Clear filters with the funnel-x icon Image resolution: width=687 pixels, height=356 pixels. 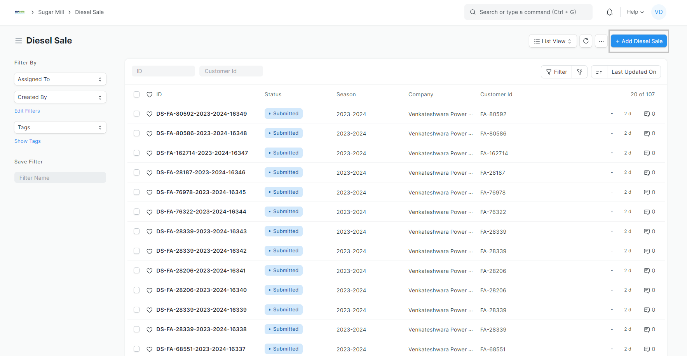[x=579, y=72]
